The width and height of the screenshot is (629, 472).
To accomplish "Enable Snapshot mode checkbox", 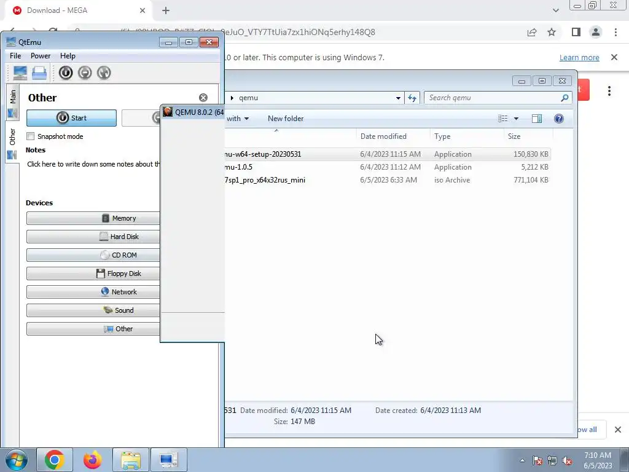I will point(31,136).
